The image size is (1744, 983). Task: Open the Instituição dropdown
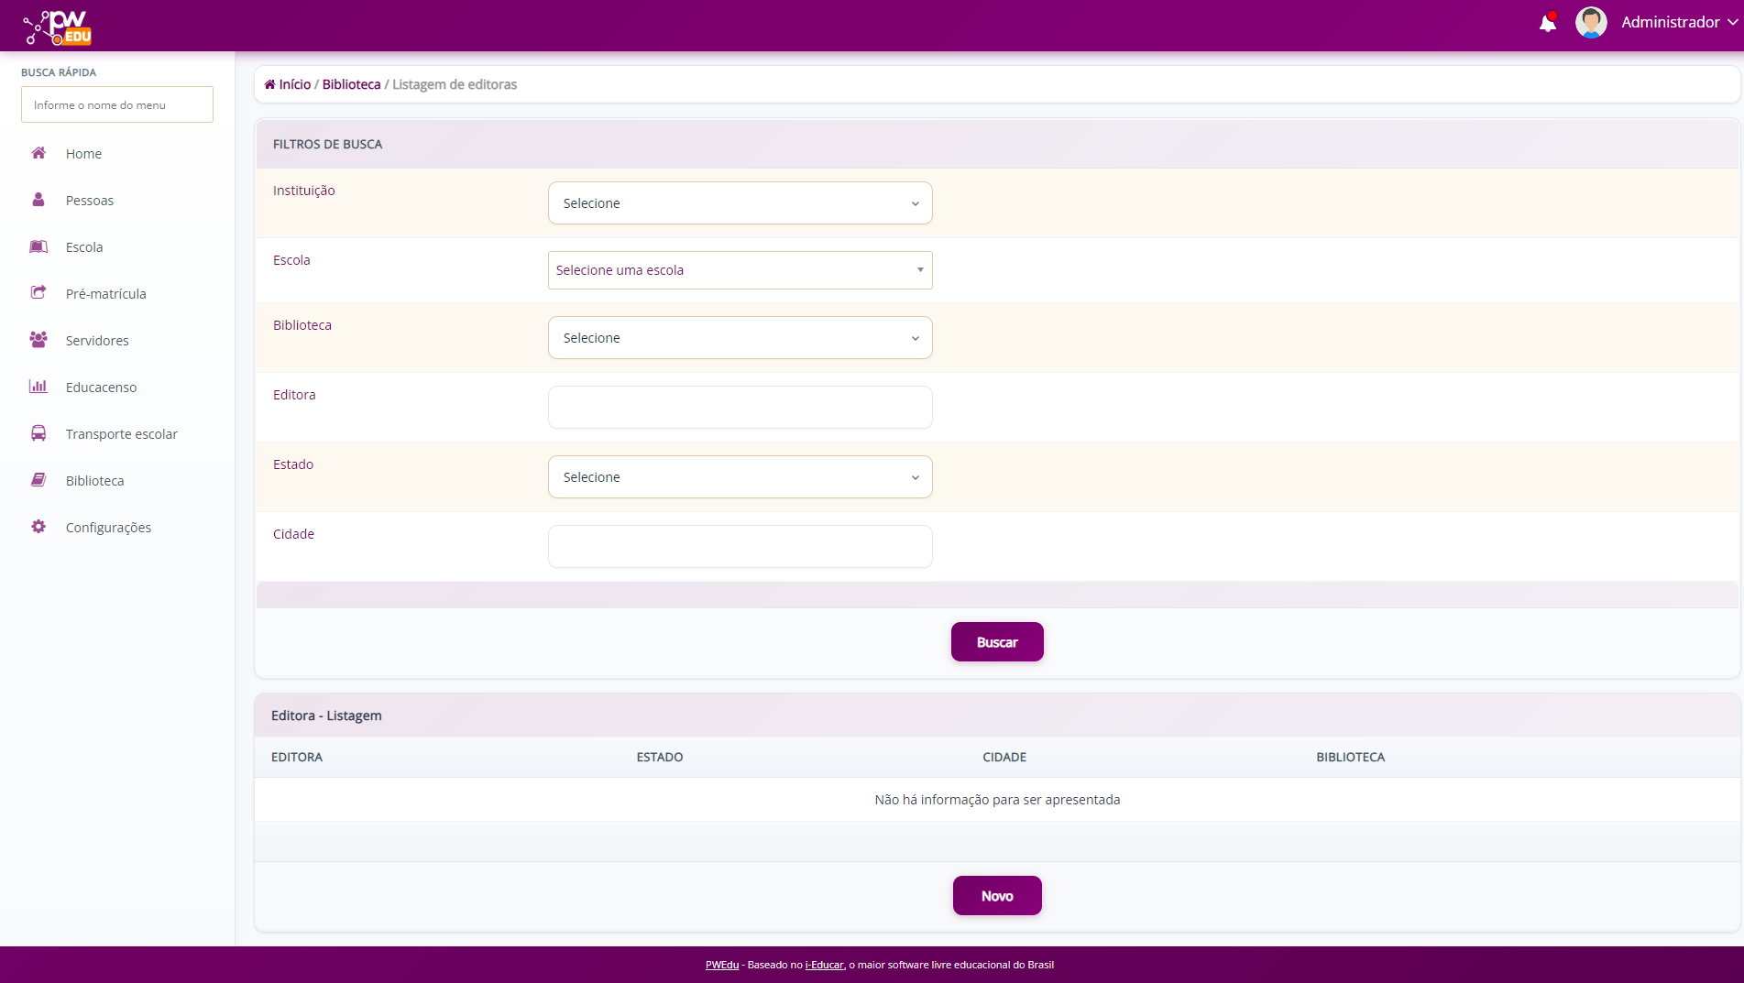click(740, 203)
